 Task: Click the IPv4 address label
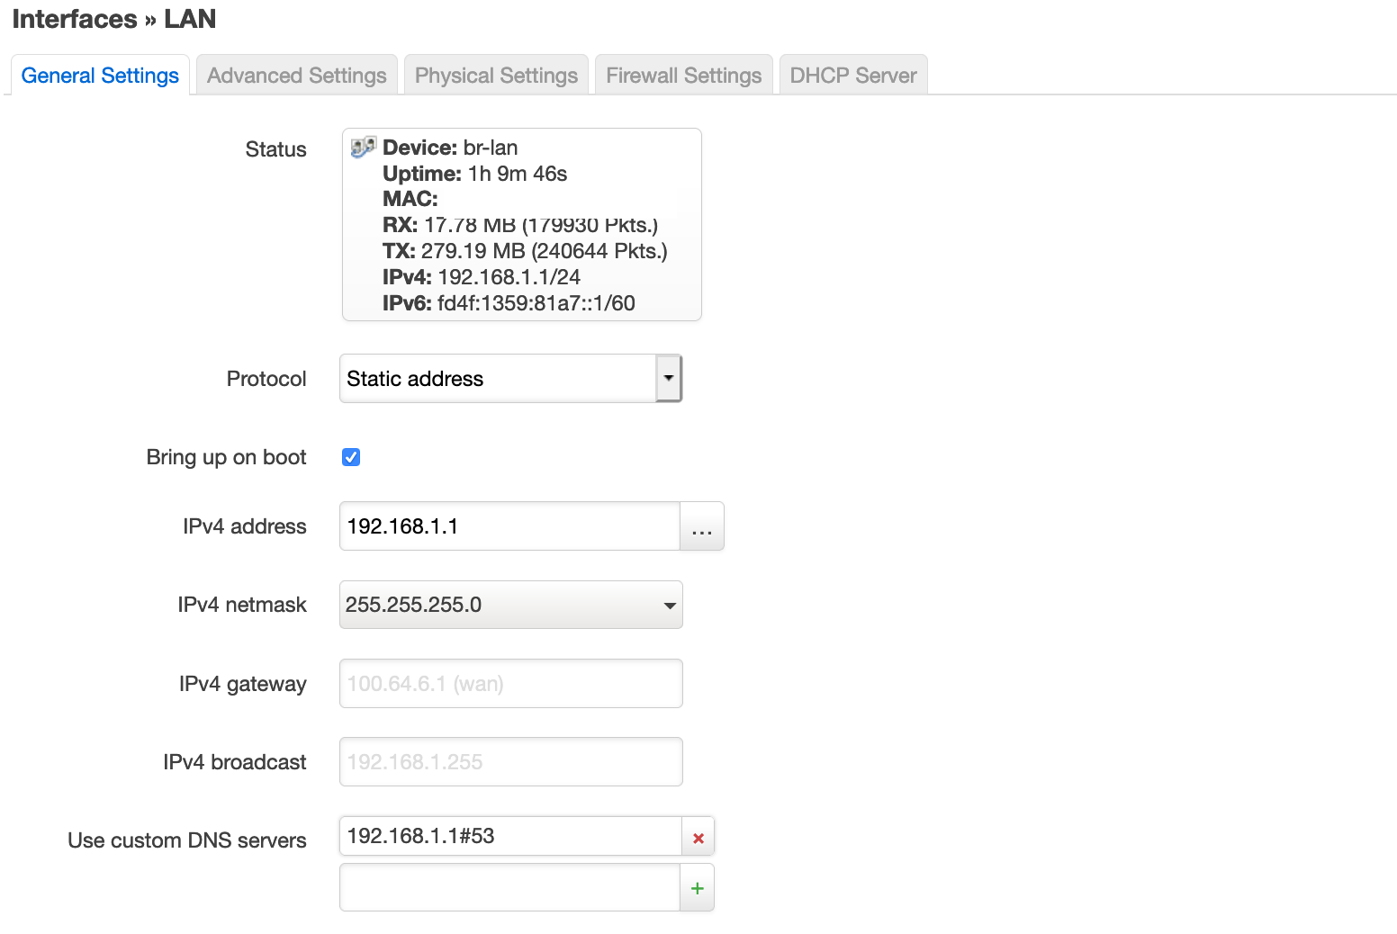coord(244,526)
